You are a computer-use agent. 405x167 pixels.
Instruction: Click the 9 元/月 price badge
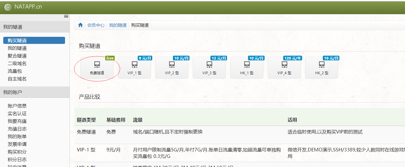tap(145, 58)
